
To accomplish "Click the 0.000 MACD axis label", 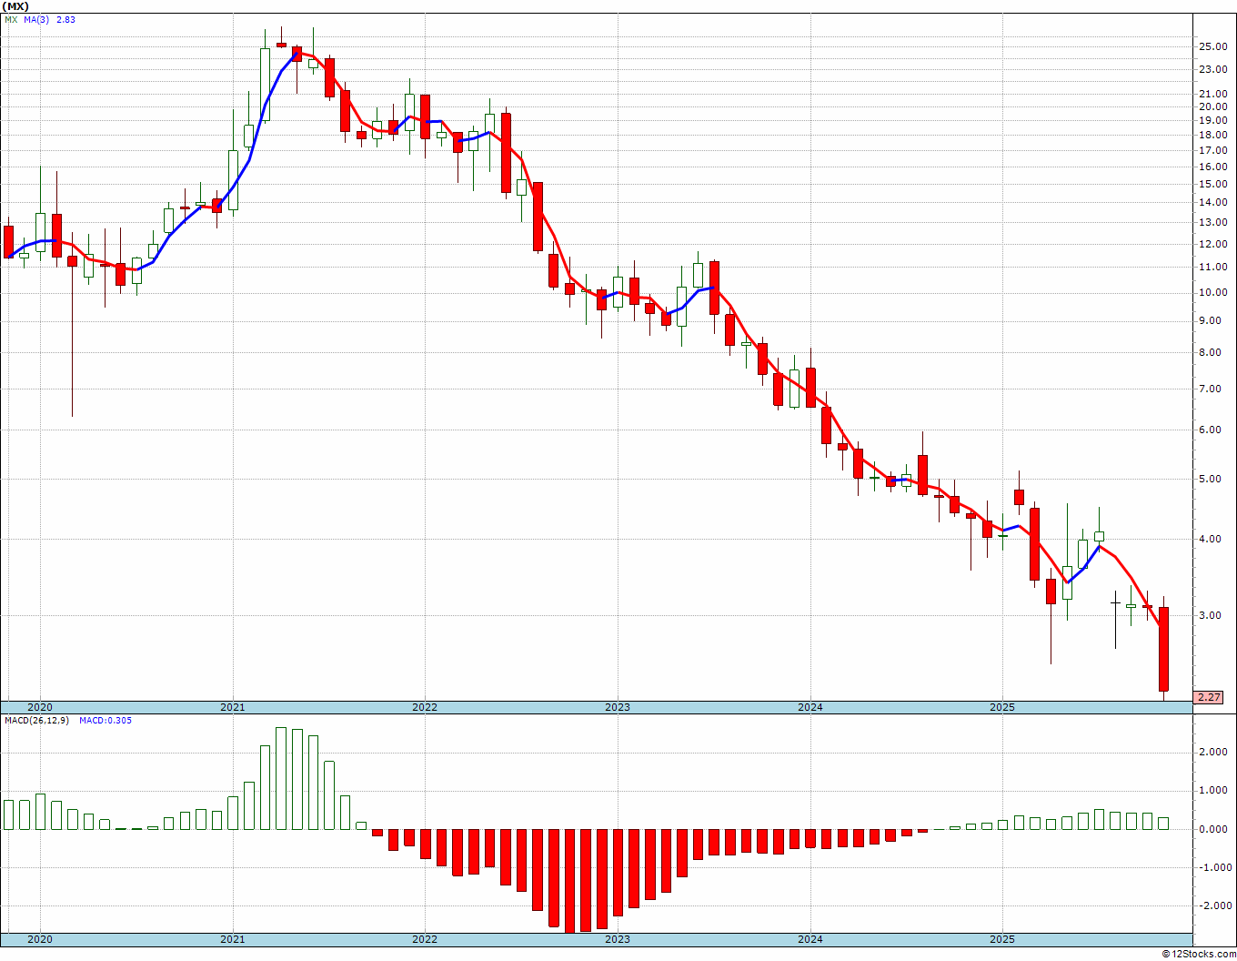I will (1215, 829).
